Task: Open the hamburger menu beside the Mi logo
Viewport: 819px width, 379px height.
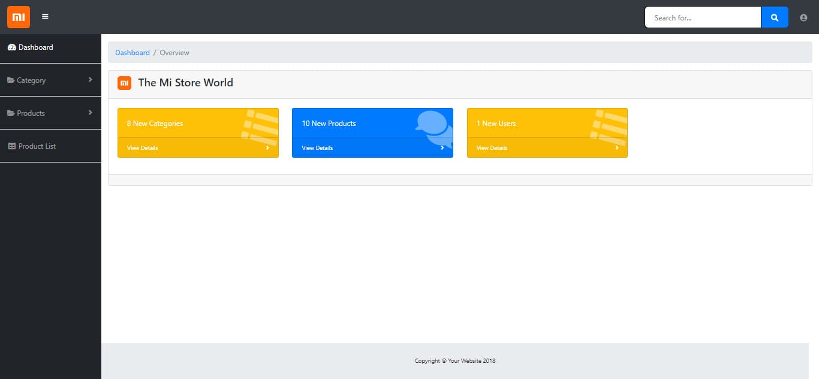Action: [x=45, y=17]
